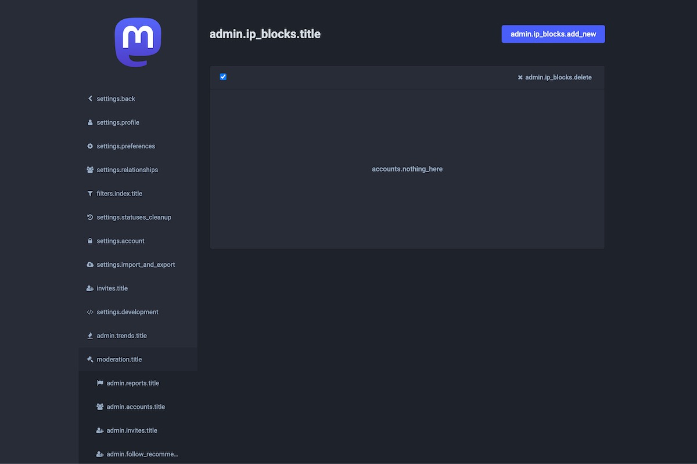Open admin.invites.title submenu link

pyautogui.click(x=132, y=431)
